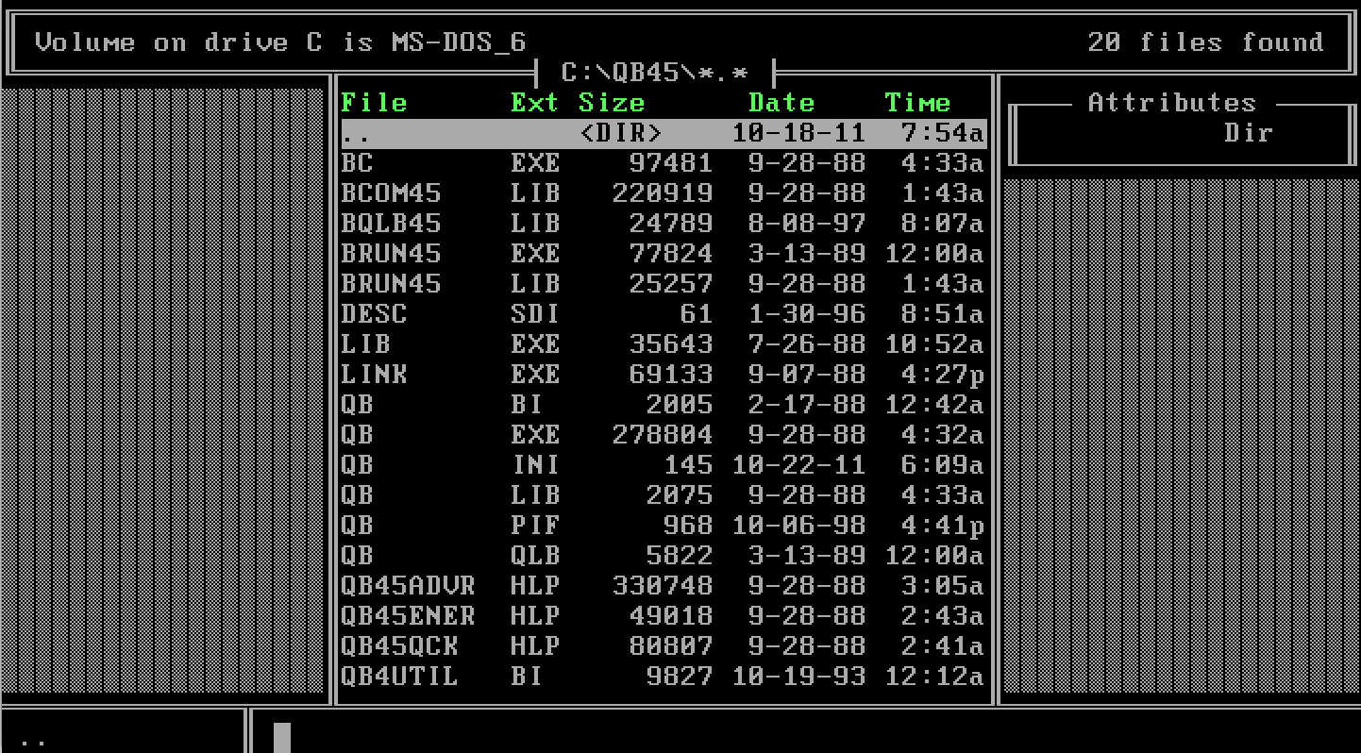Click the 10-19-93 date of QB4UTIL

(x=798, y=677)
